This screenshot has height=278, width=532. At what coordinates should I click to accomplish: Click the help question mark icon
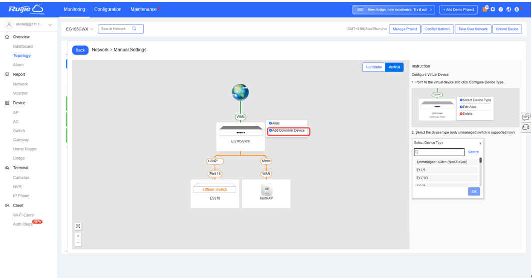[501, 9]
